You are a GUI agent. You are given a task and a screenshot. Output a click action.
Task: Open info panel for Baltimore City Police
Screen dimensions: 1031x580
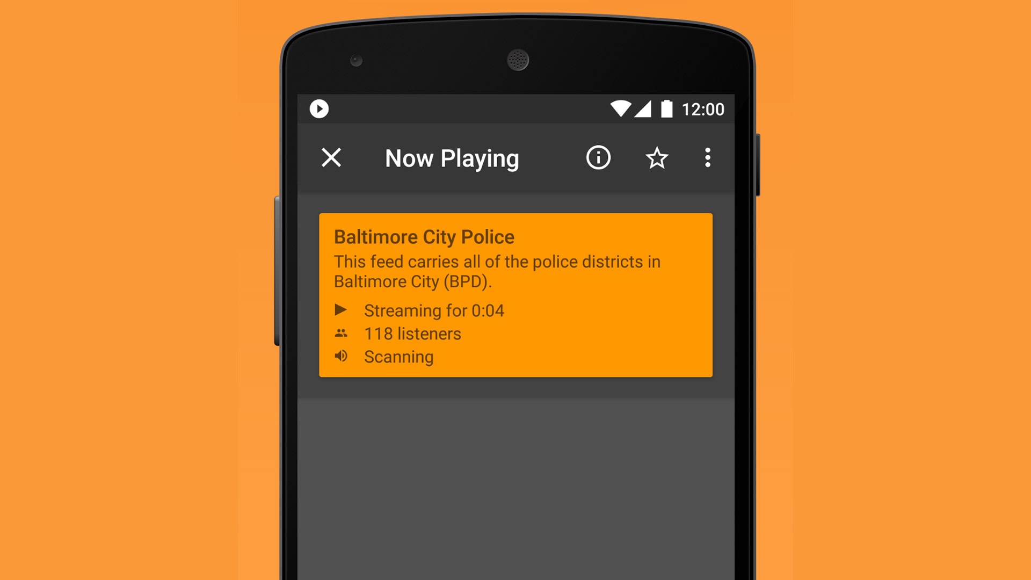pos(597,157)
